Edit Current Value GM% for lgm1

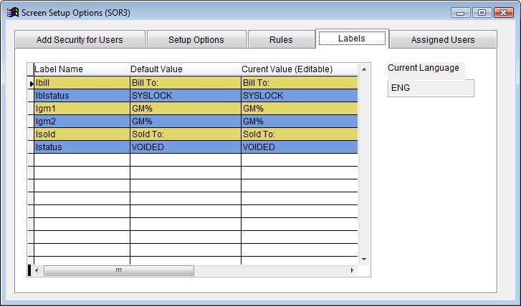297,109
